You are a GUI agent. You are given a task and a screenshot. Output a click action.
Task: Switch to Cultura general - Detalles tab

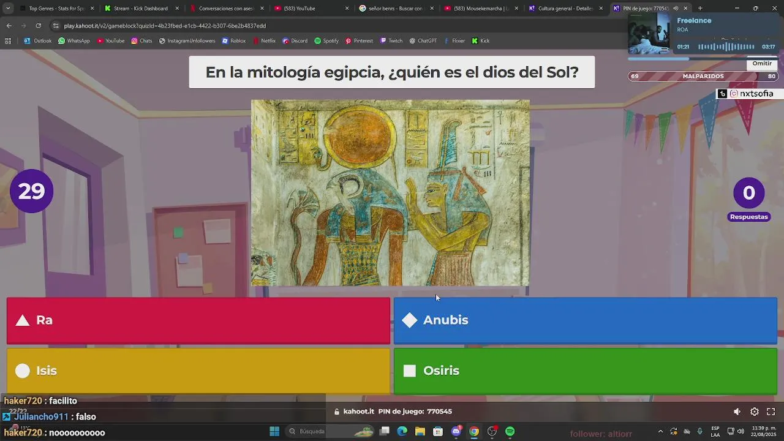(565, 9)
